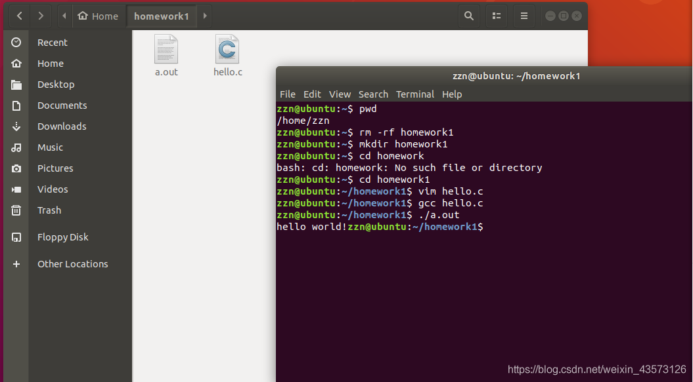Select the a.out file icon
693x382 pixels.
(166, 49)
